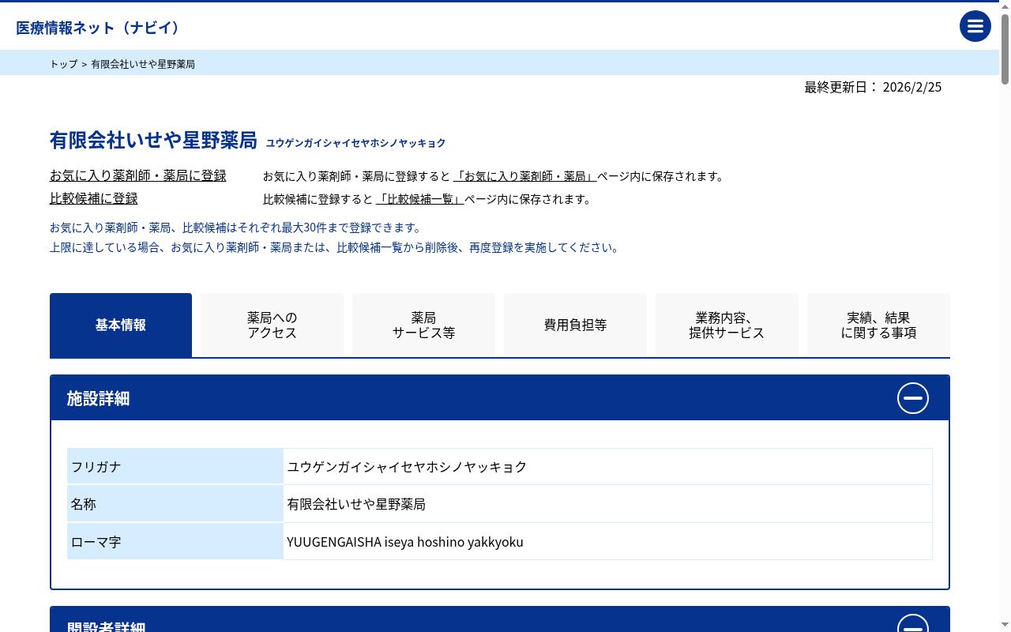Image resolution: width=1011 pixels, height=632 pixels.
Task: Click the ユウゲンガイシャイセヤホシノヤッキョク table value
Action: tap(407, 467)
